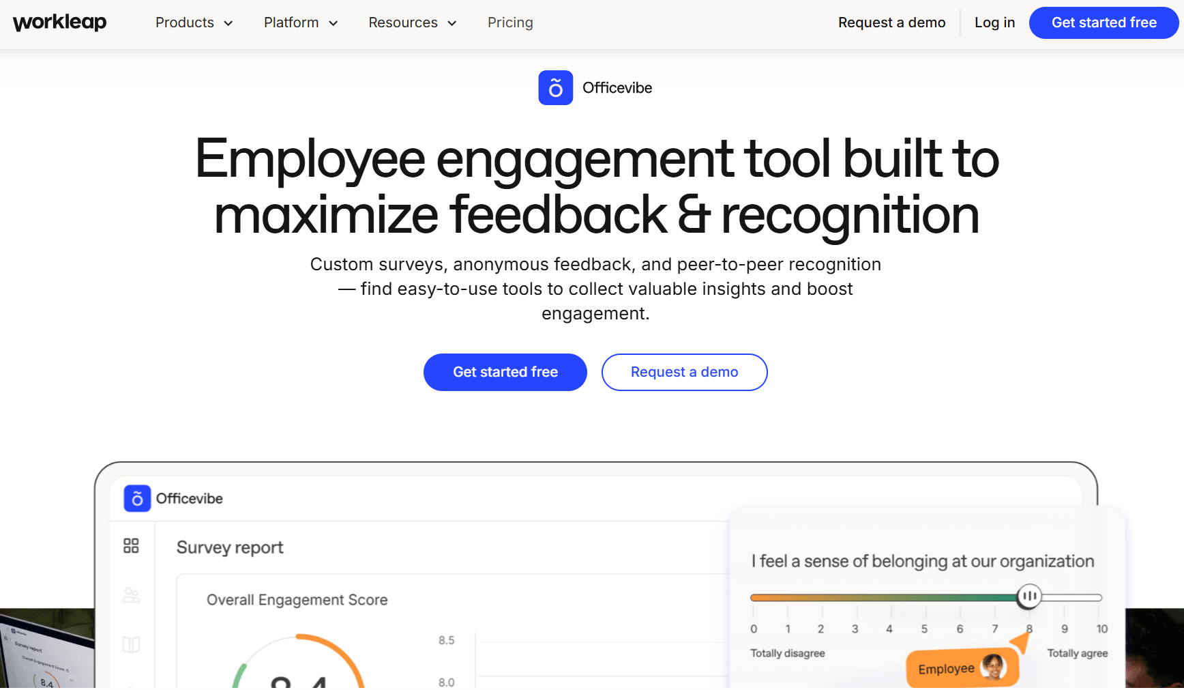
Task: Click the Employee avatar in the orange badge
Action: pyautogui.click(x=994, y=667)
